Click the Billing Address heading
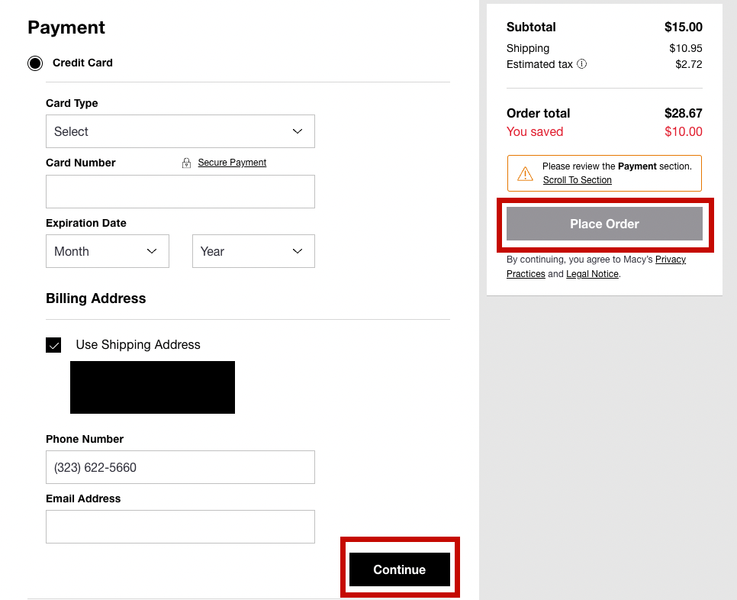This screenshot has width=737, height=600. [x=96, y=298]
